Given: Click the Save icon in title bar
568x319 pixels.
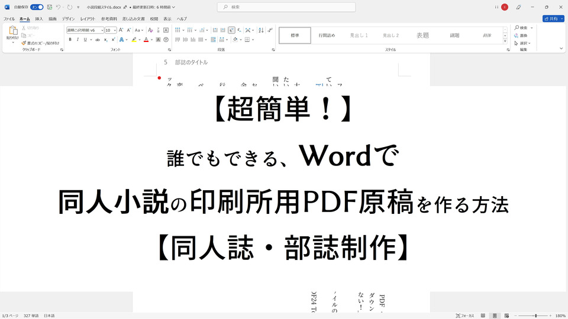Looking at the screenshot, I should pyautogui.click(x=50, y=7).
